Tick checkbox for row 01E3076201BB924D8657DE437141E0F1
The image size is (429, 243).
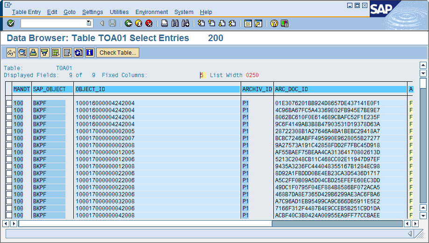(x=8, y=103)
